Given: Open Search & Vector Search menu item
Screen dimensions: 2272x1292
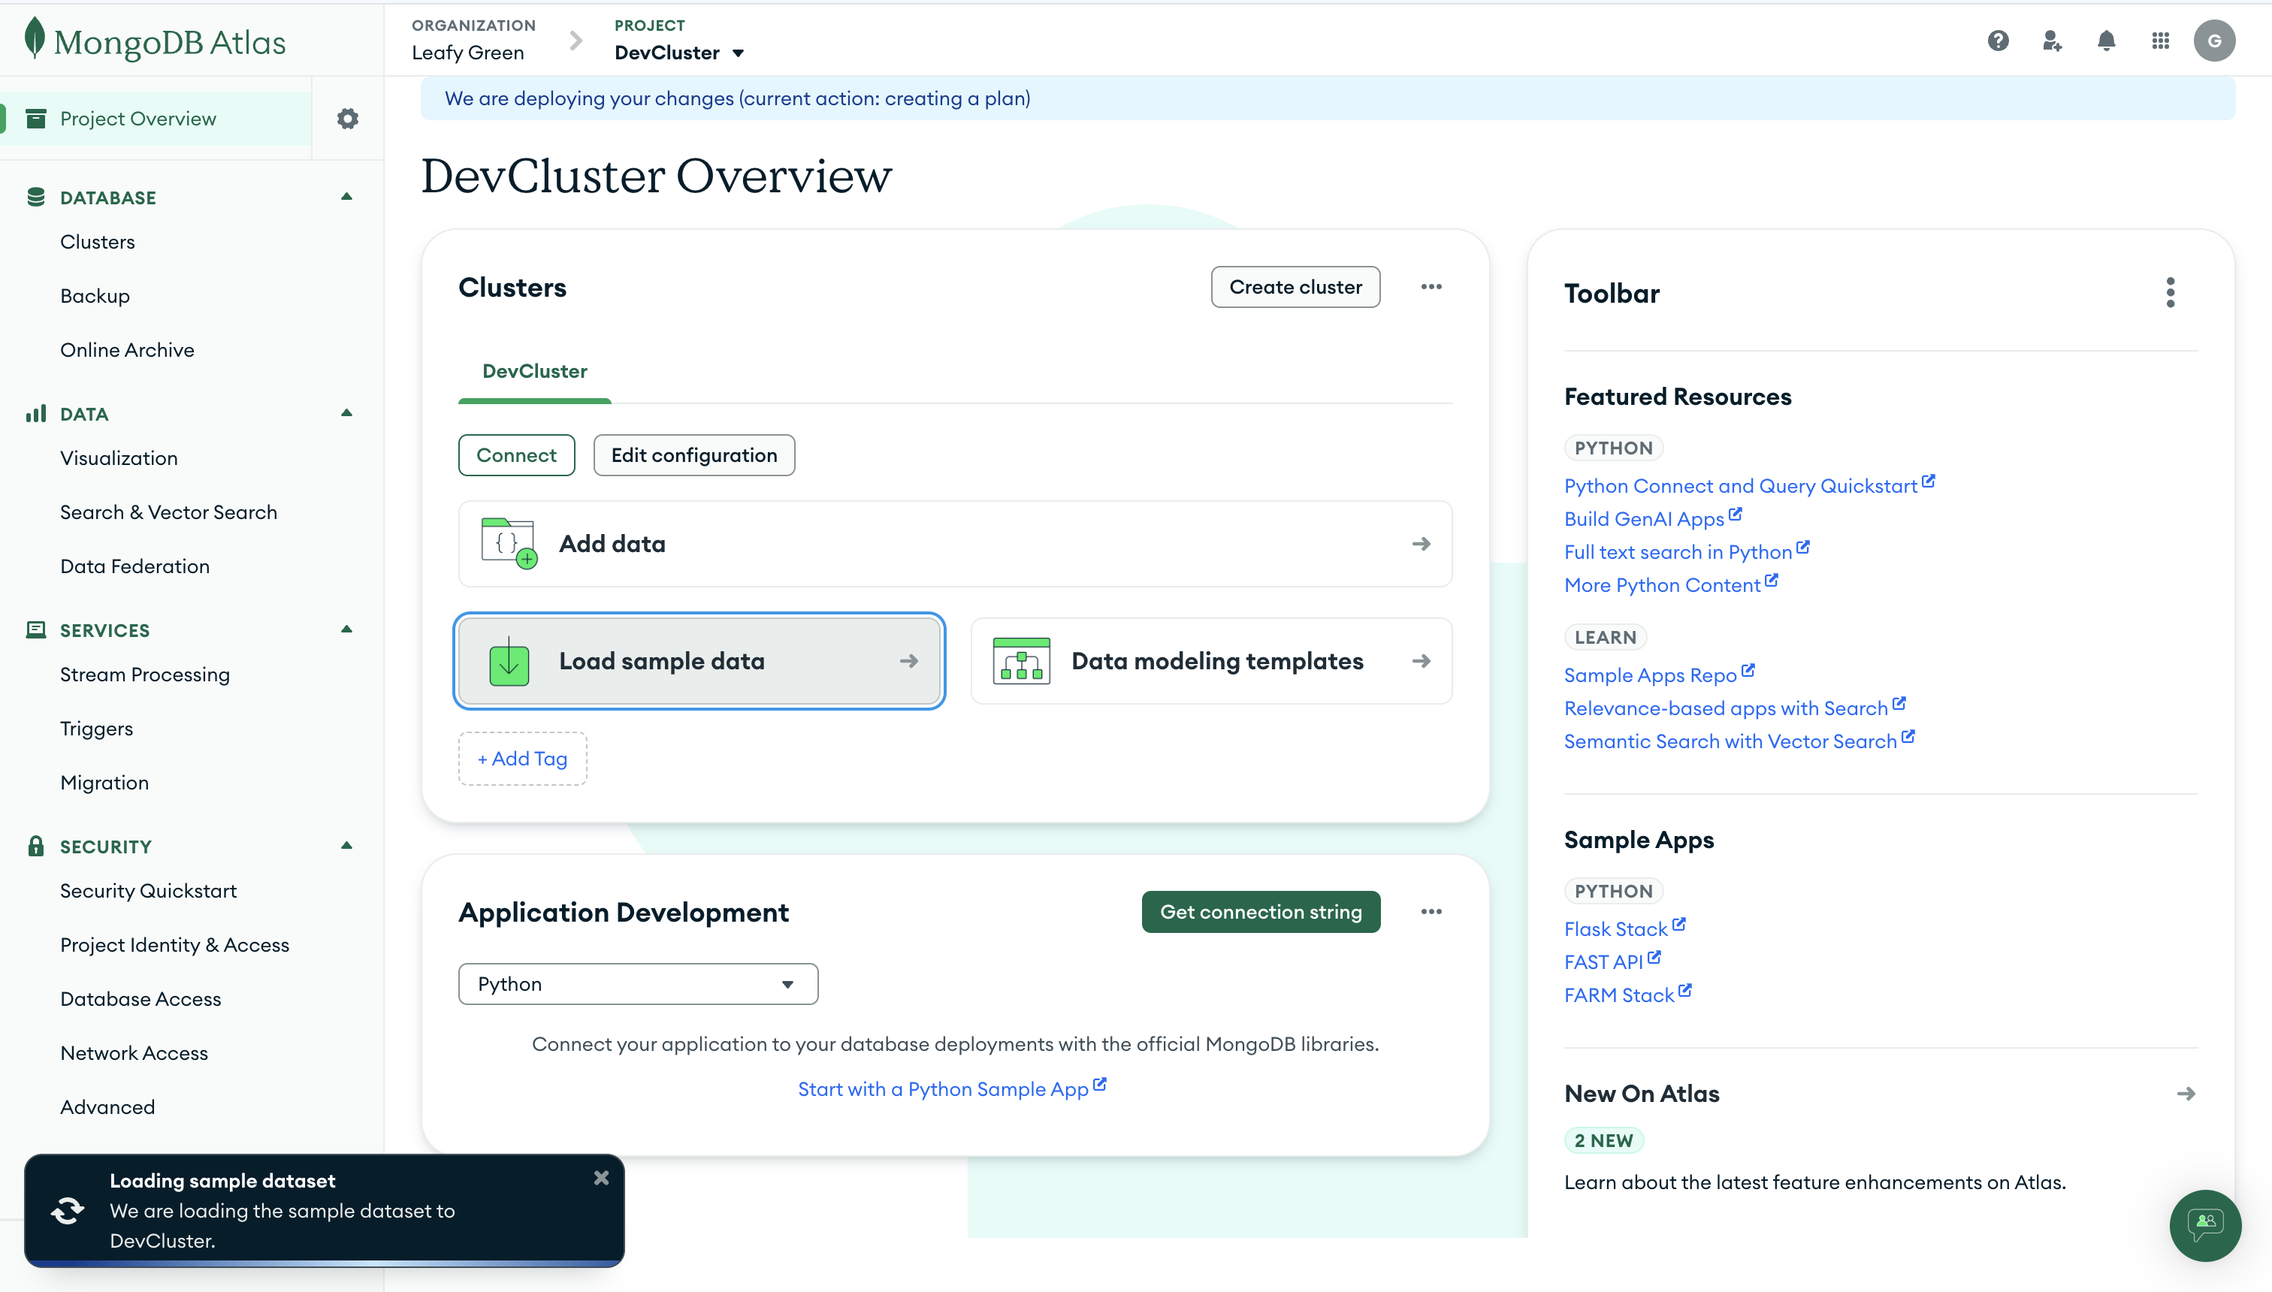Looking at the screenshot, I should click(x=168, y=512).
